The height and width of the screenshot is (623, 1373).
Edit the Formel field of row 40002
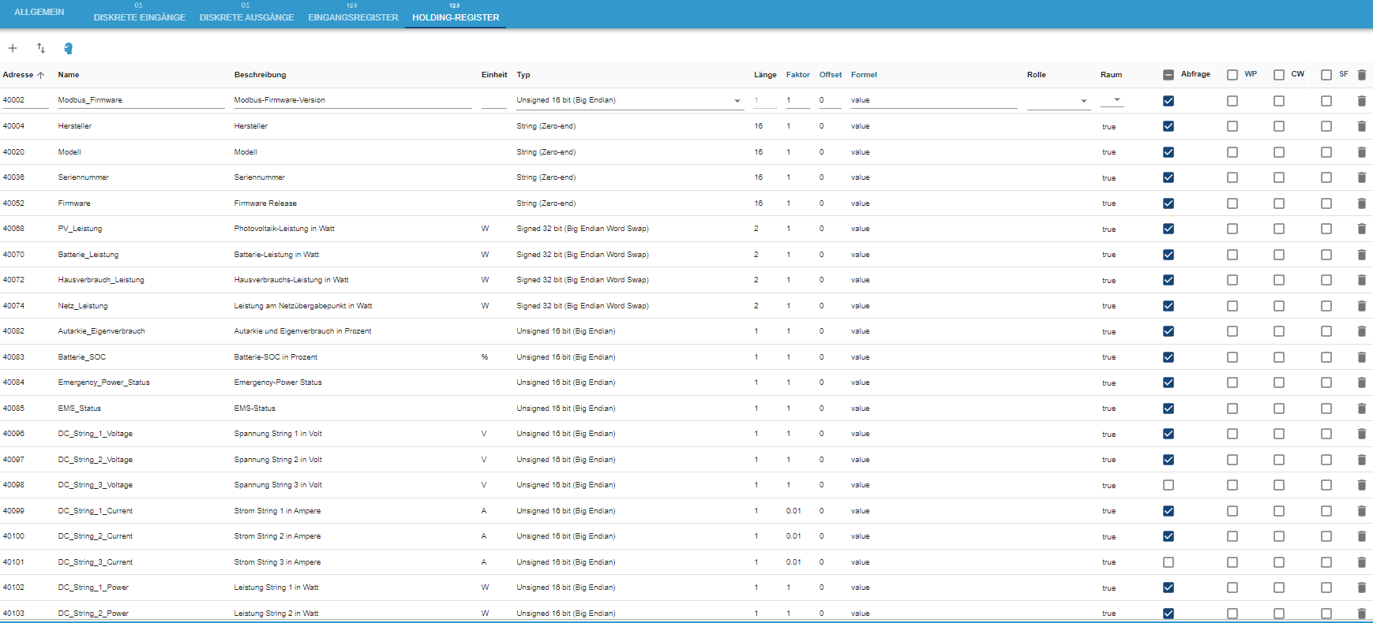934,100
